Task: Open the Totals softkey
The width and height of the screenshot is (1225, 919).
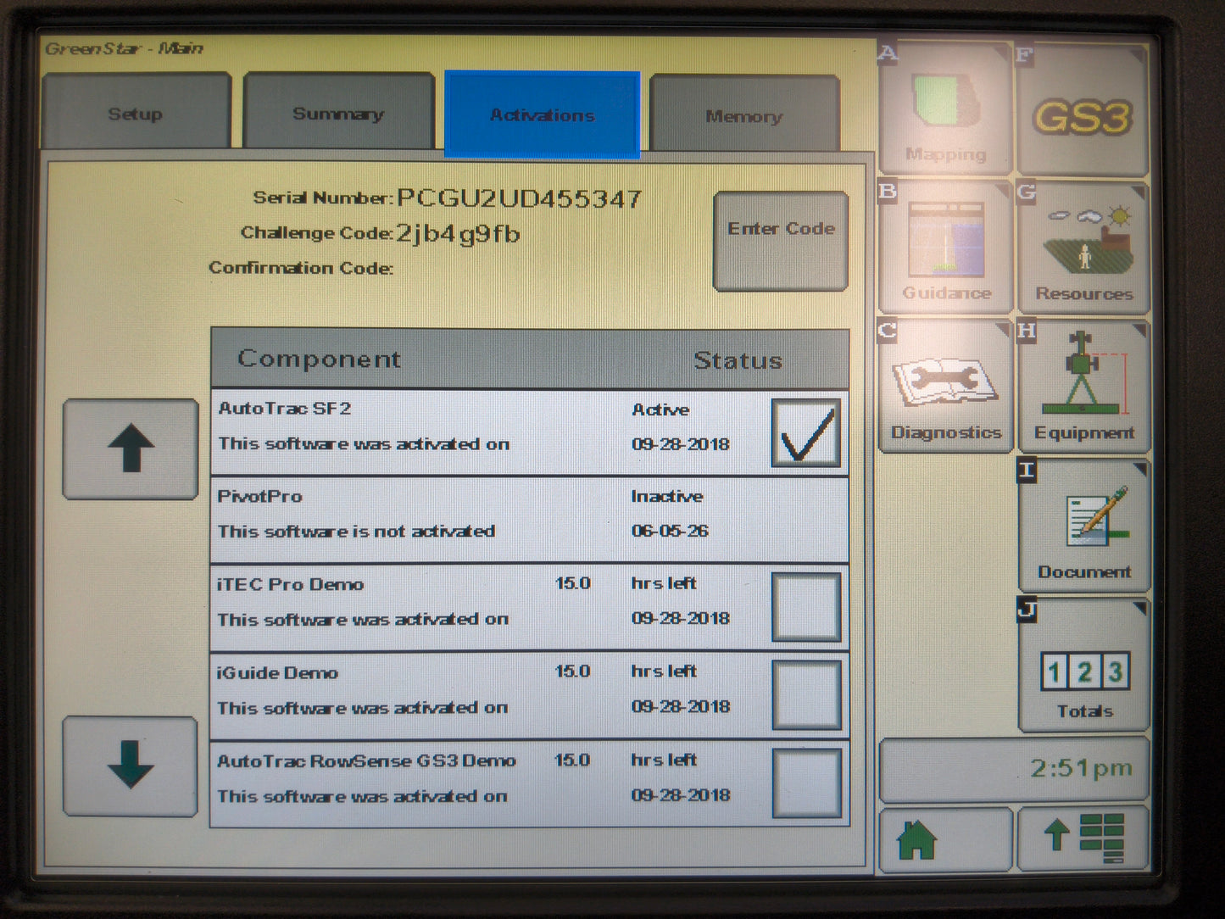Action: click(x=1083, y=666)
